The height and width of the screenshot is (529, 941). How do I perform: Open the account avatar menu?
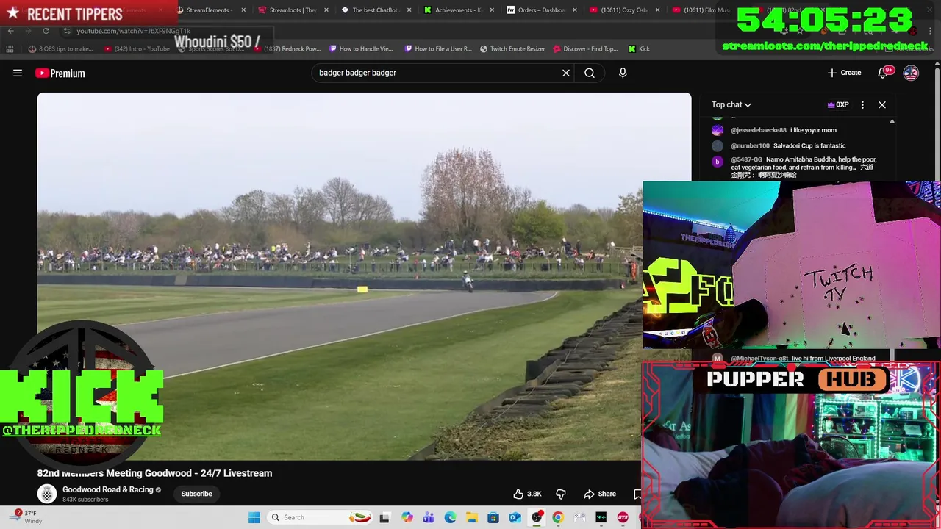point(911,73)
